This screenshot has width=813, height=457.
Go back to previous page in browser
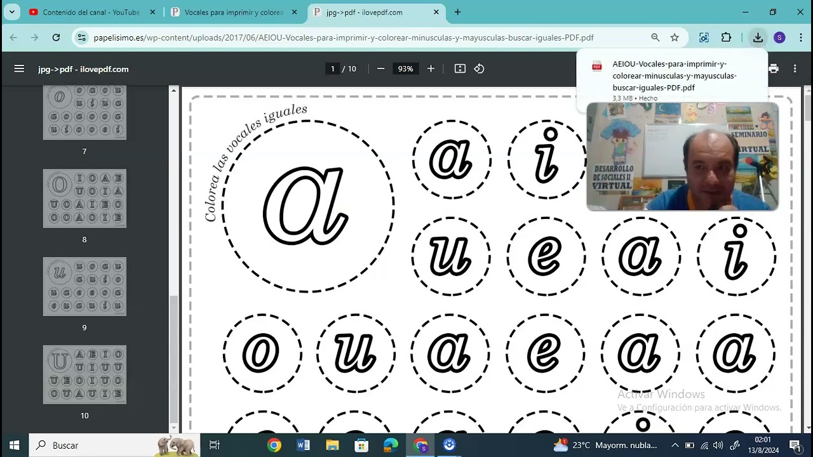click(x=13, y=37)
